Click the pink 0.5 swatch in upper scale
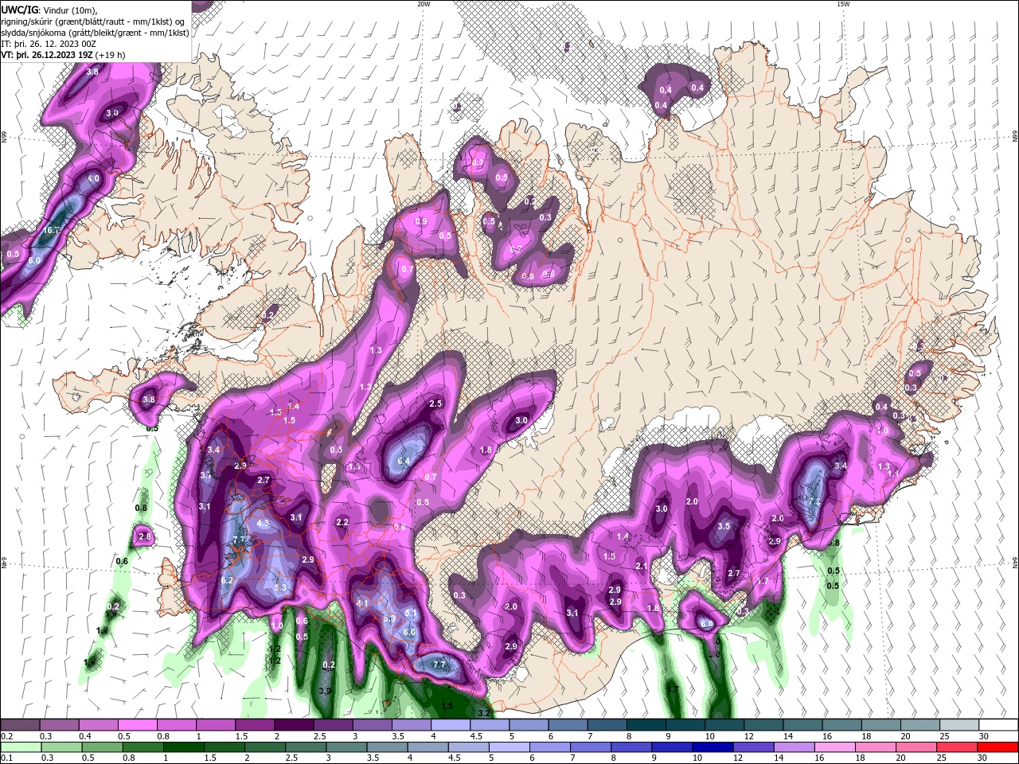 click(138, 725)
